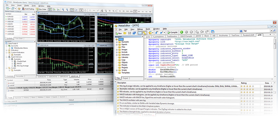
Task: Click zoom in magnifier in MetaTrader toolbar
Action: [x=63, y=10]
